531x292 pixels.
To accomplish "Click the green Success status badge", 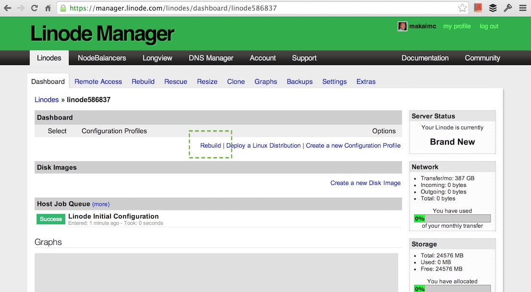I will 51,219.
